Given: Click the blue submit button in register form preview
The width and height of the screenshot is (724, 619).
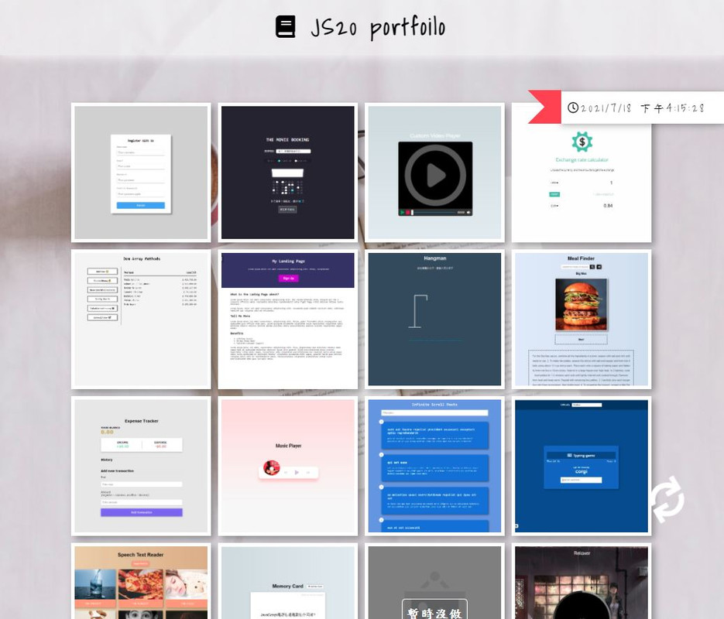Looking at the screenshot, I should [x=140, y=205].
